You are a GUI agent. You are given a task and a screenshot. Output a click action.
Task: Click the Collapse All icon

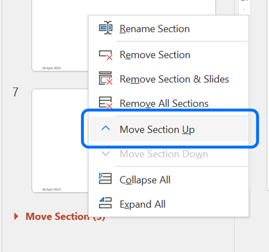click(105, 178)
